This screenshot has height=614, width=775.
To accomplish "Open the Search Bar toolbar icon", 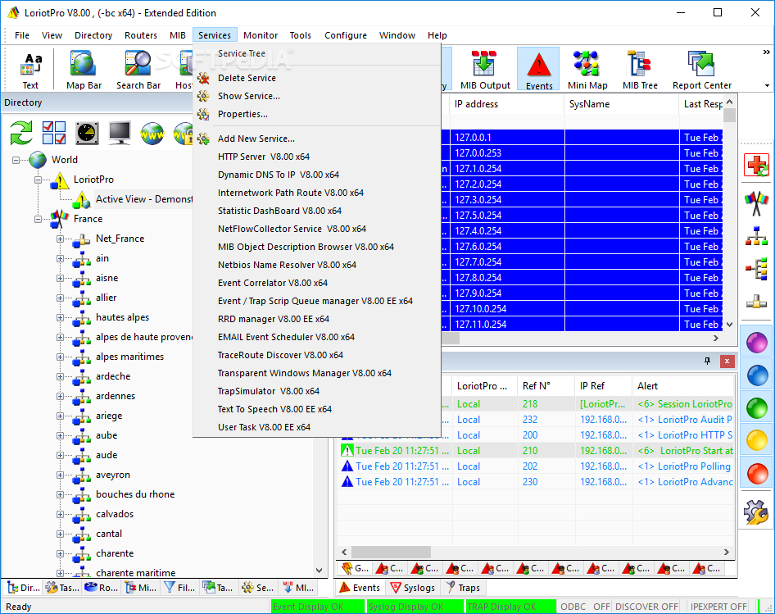I will [x=138, y=70].
